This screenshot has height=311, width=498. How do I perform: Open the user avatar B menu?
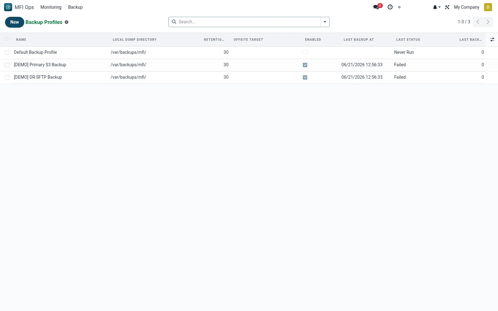pyautogui.click(x=488, y=7)
